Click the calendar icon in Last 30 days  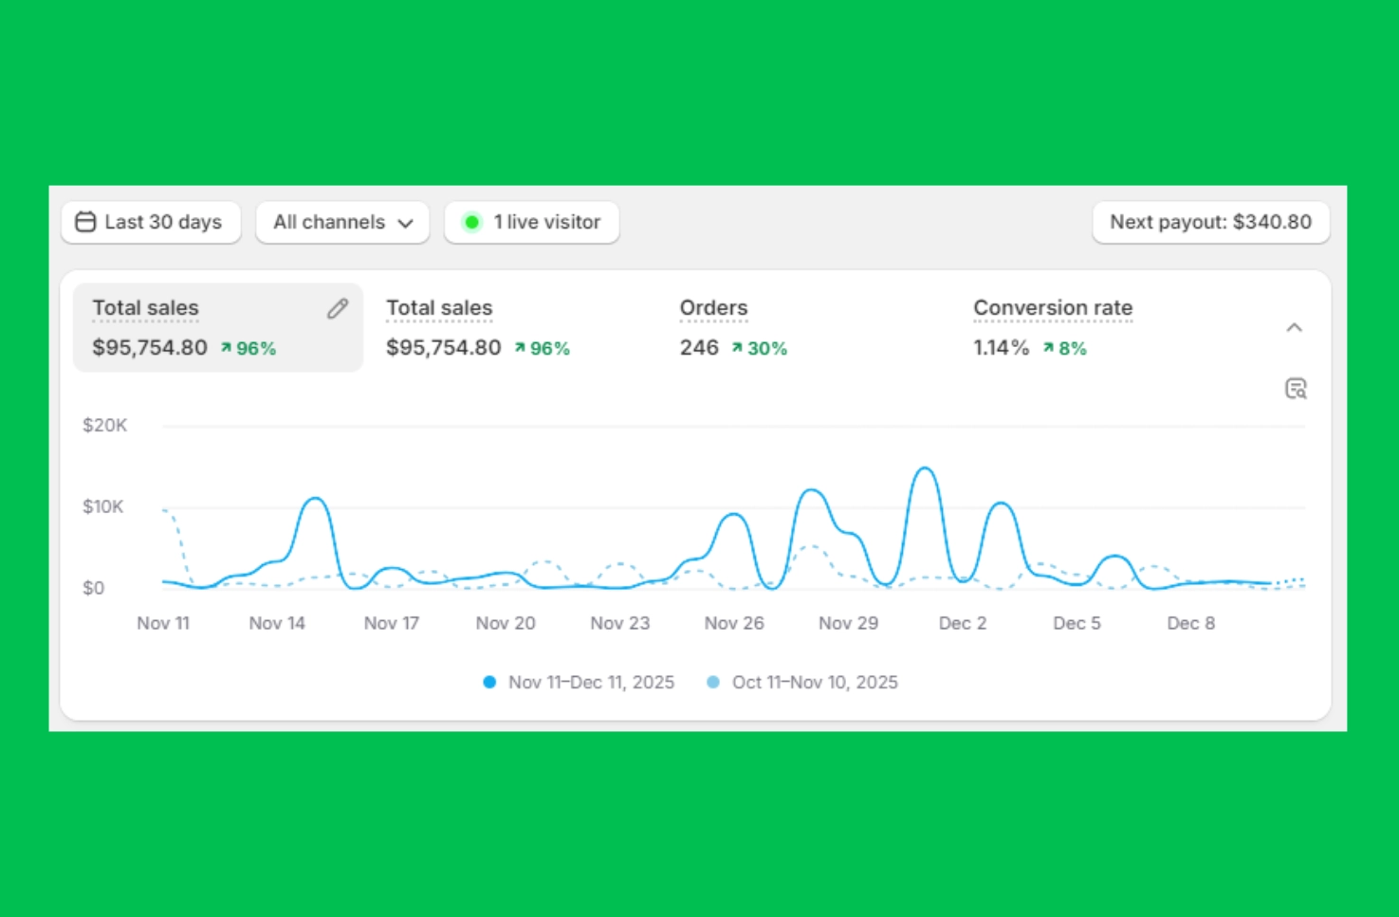(x=85, y=222)
